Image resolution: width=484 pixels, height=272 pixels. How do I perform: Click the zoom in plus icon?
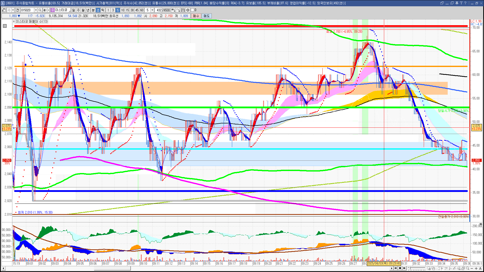coord(476,268)
